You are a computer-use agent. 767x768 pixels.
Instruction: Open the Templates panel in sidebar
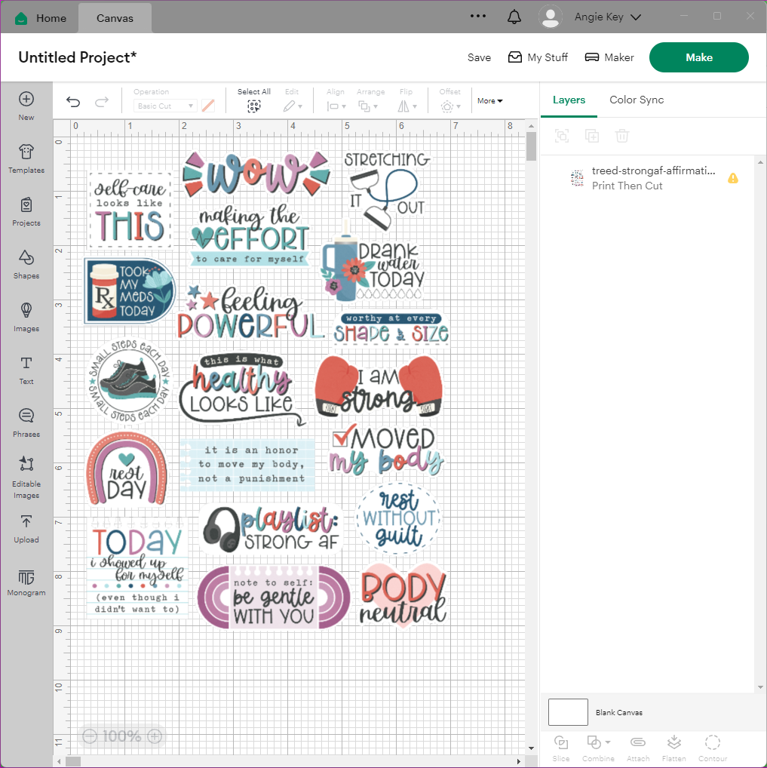26,157
